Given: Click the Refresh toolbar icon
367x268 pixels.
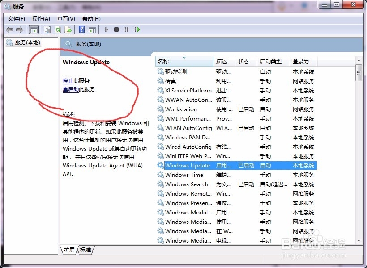Looking at the screenshot, I should [x=58, y=29].
